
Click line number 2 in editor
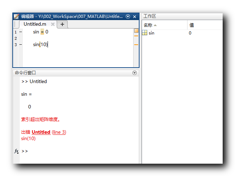[x=16, y=38]
